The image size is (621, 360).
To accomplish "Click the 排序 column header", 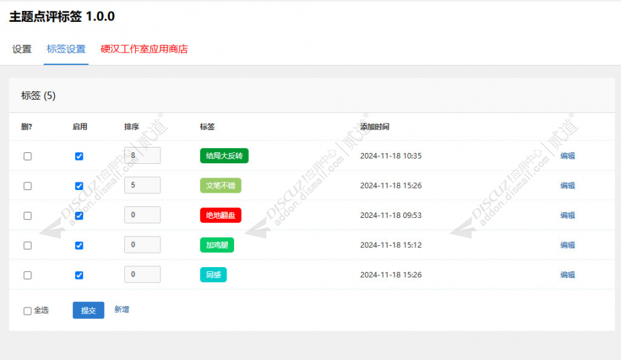I will coord(132,127).
